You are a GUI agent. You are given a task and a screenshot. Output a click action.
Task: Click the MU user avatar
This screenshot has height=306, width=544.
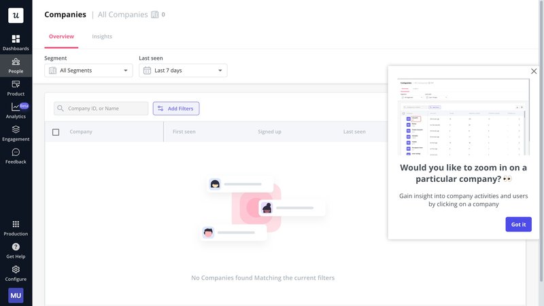16,295
